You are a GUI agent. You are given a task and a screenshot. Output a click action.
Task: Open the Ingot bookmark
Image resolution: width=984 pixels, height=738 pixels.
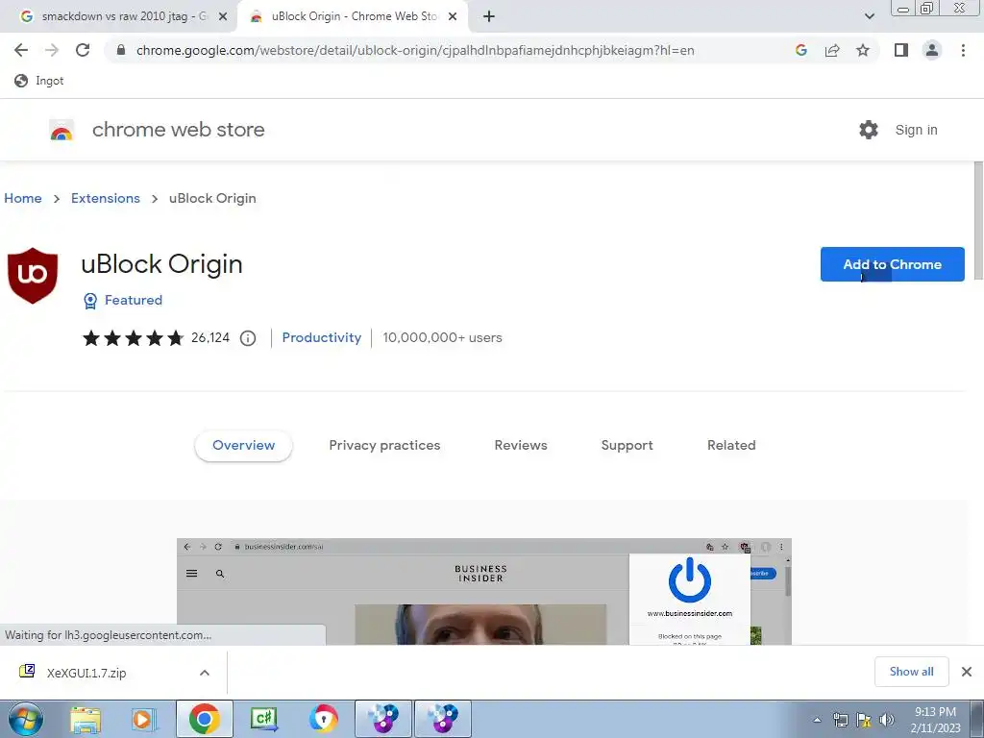tap(38, 81)
